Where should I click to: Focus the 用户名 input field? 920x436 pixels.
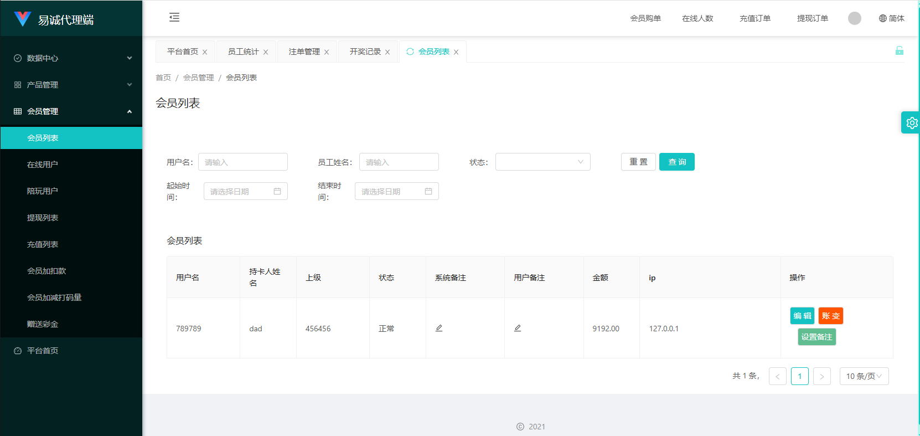tap(243, 162)
